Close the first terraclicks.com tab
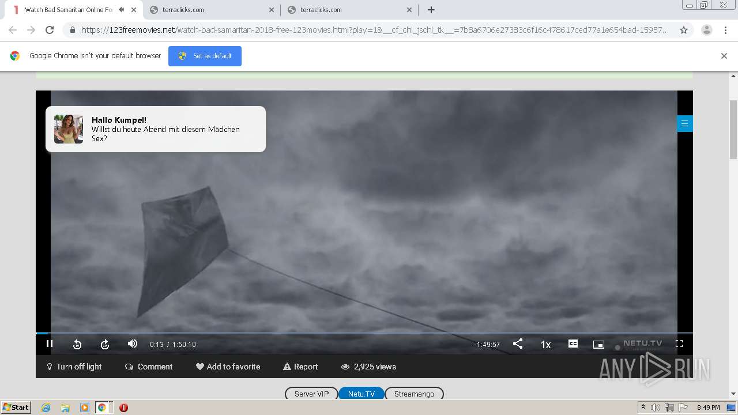 coord(272,10)
